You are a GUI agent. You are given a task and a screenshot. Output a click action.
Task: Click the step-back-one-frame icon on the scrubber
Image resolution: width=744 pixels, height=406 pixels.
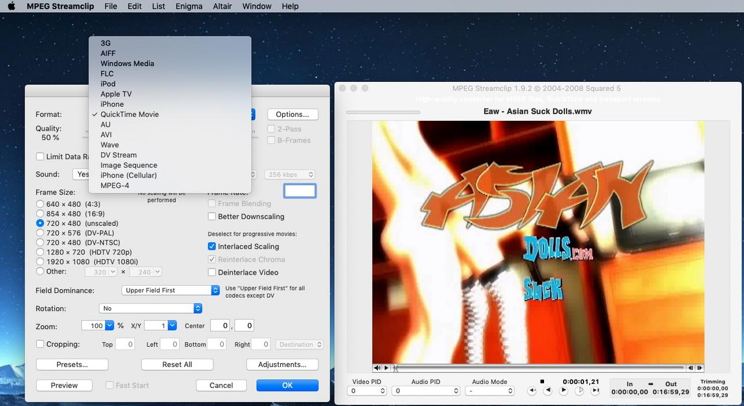[x=691, y=368]
